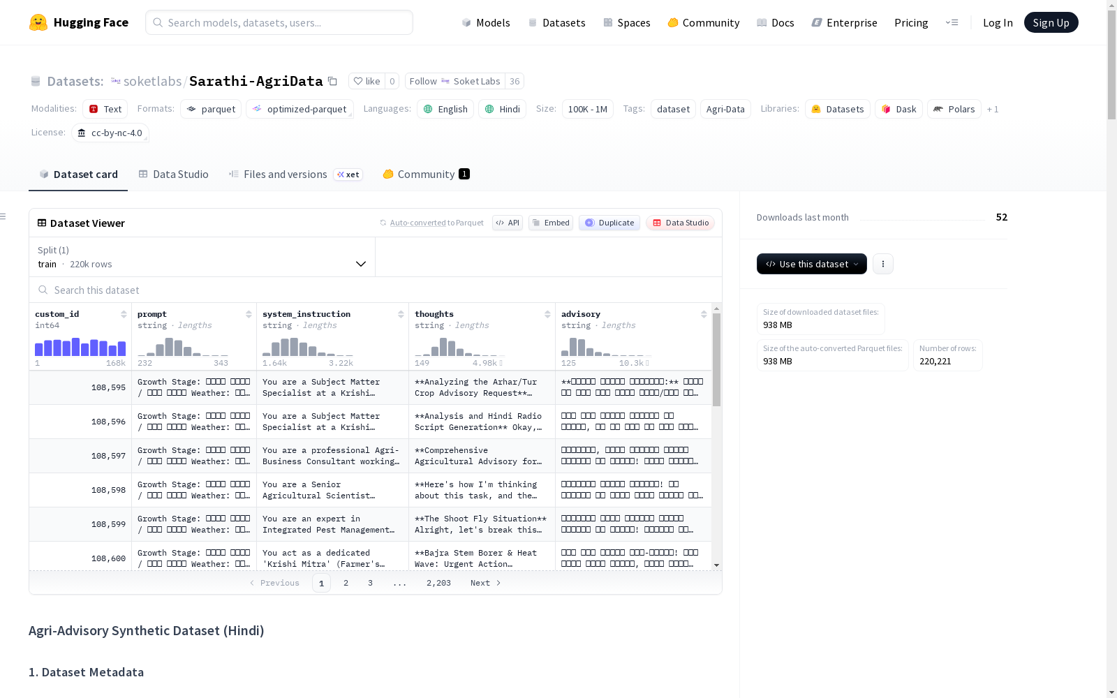Sort by the custom_id column
The image size is (1117, 698).
pos(124,314)
